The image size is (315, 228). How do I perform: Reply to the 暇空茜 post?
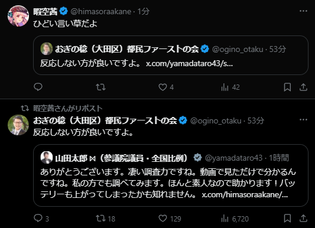(x=38, y=87)
